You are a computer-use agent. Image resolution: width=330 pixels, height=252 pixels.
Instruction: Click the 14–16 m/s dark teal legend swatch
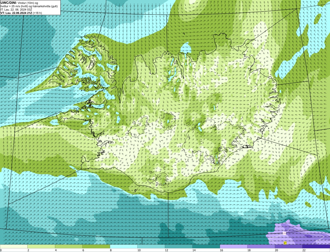click(206, 247)
